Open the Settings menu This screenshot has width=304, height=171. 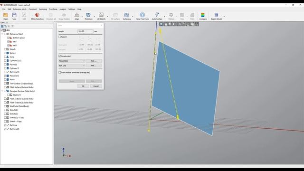click(x=72, y=9)
